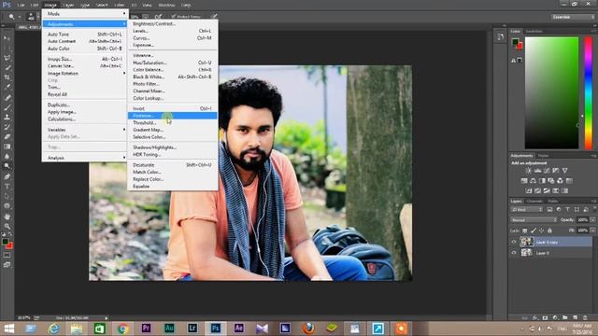Image resolution: width=598 pixels, height=336 pixels.
Task: Expand the Variables submenu
Action: (x=85, y=130)
